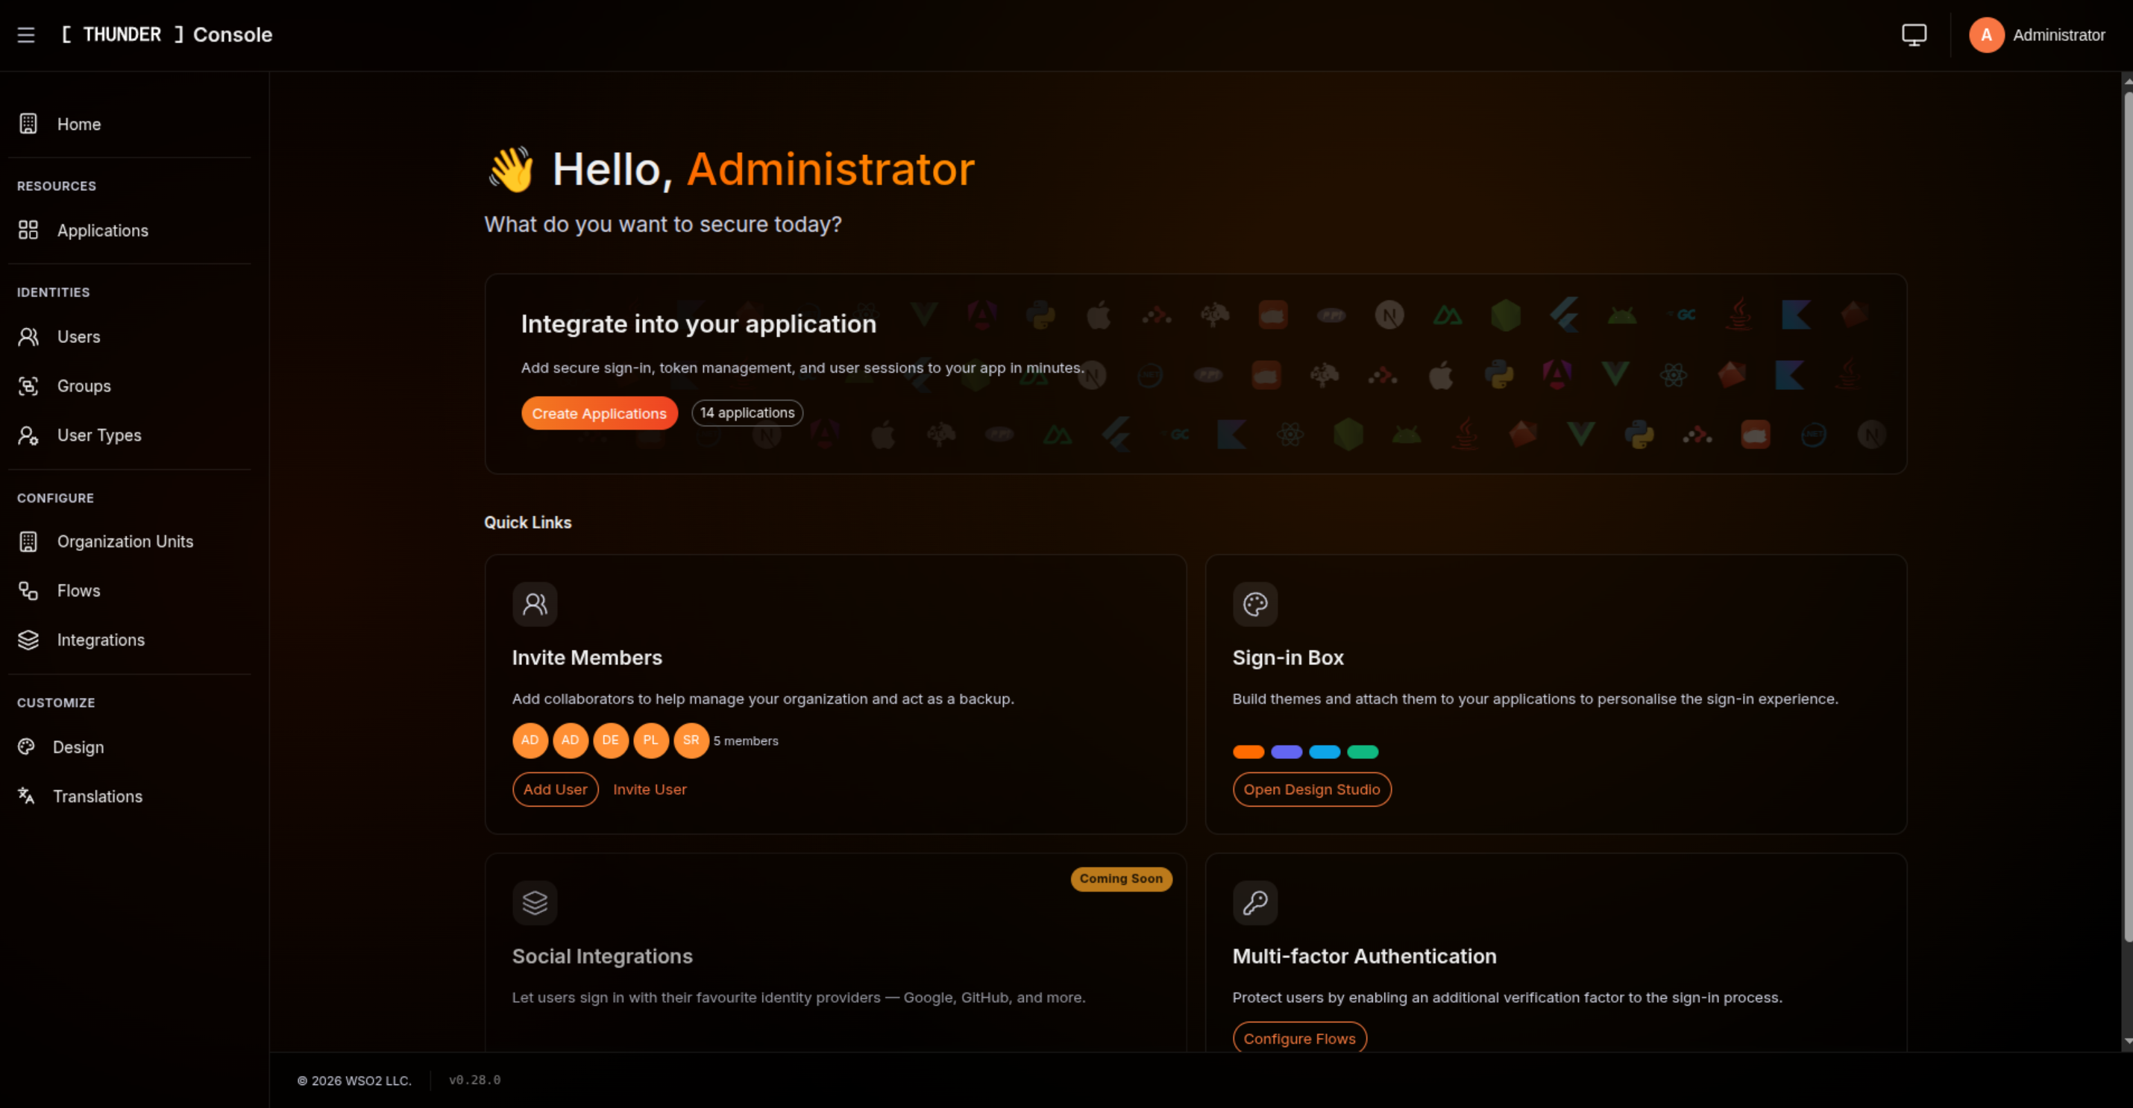Select the orange theme color swatch
The image size is (2133, 1108).
click(x=1248, y=753)
